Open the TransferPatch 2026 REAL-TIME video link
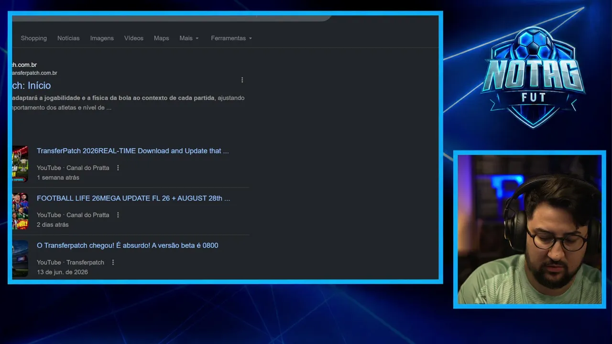This screenshot has width=612, height=344. (133, 151)
